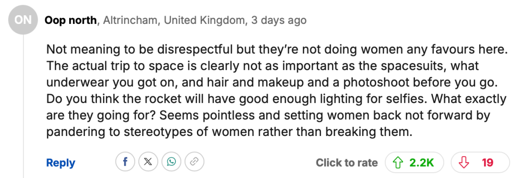Copy the comment link with the chain icon

tap(195, 162)
